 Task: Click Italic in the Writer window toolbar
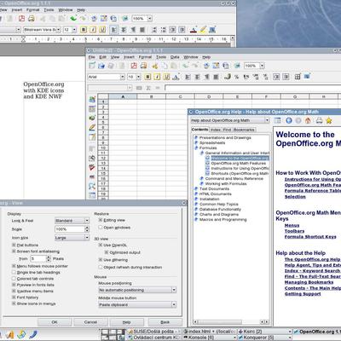click(93, 30)
